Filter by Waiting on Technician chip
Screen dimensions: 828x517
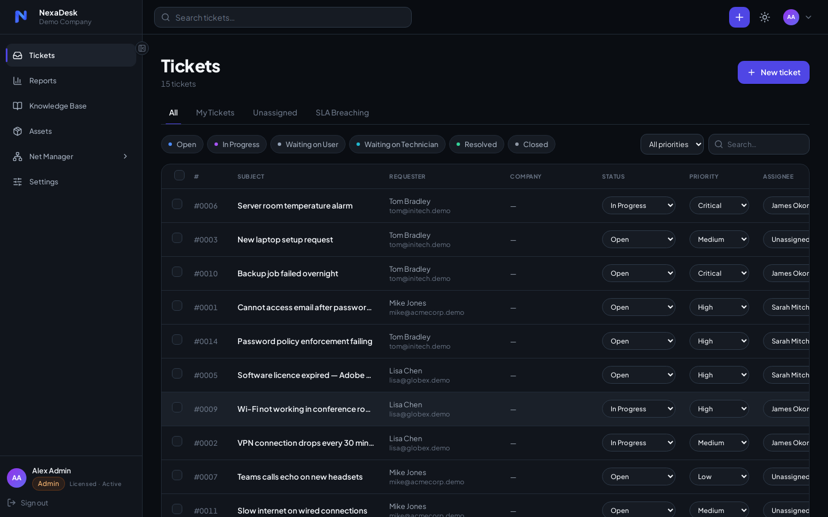(x=397, y=144)
